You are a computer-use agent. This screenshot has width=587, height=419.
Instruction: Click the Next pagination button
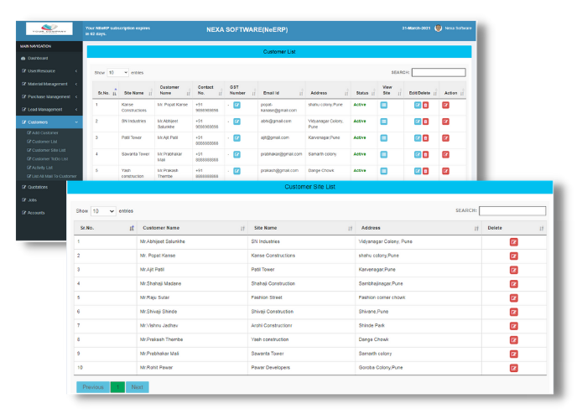pyautogui.click(x=138, y=387)
